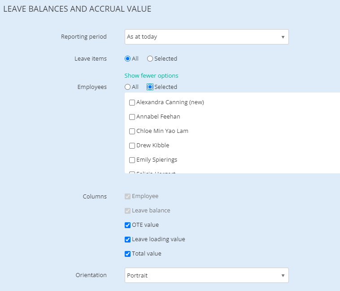Select All employees radio button
The image size is (340, 291).
coord(127,87)
